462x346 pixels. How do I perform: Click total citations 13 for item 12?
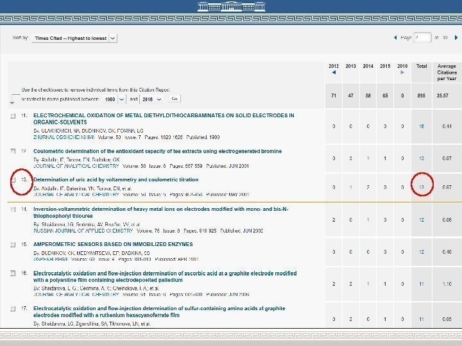click(422, 158)
